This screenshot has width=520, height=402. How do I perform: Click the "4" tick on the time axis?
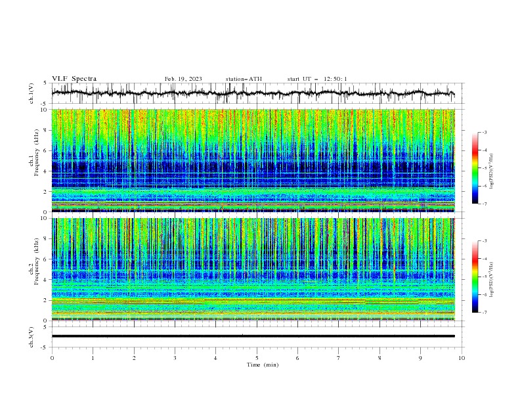[215, 358]
